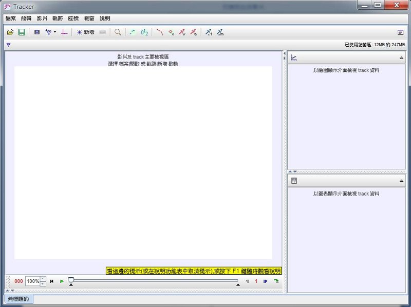Image resolution: width=411 pixels, height=307 pixels.
Task: Open the notes icon at toolbar right
Action: [400, 32]
